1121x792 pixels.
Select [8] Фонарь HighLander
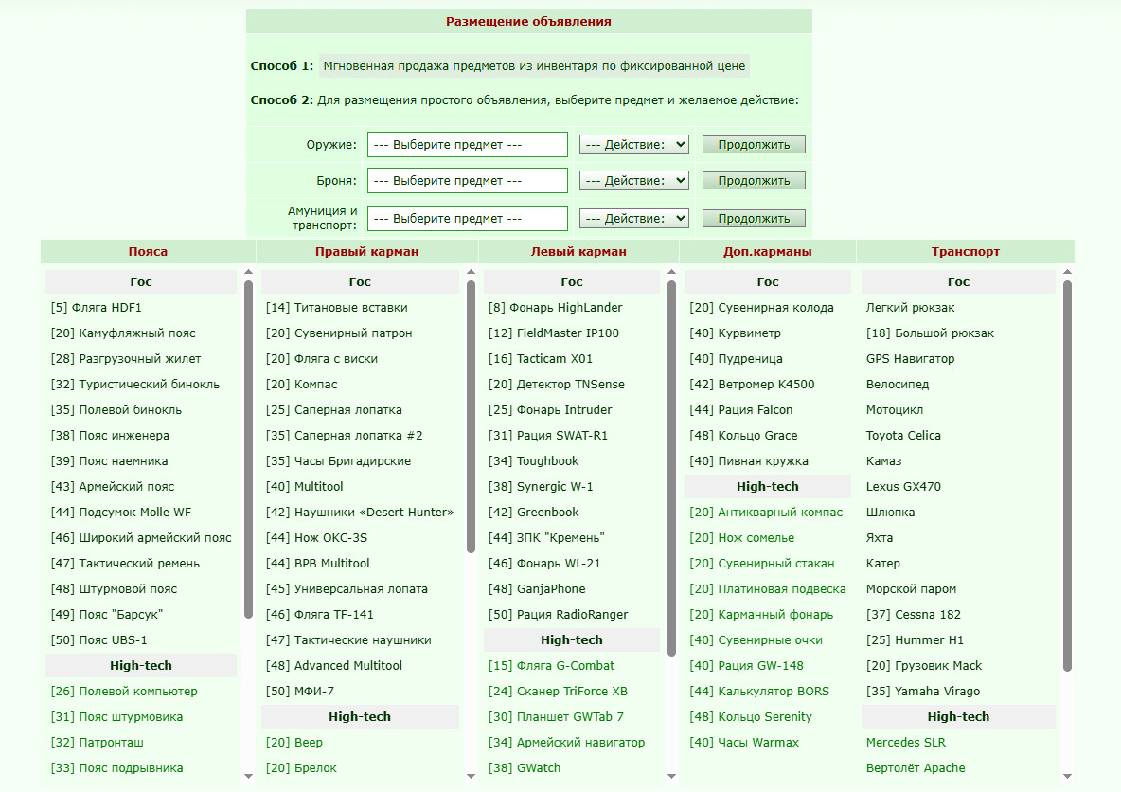tap(555, 308)
